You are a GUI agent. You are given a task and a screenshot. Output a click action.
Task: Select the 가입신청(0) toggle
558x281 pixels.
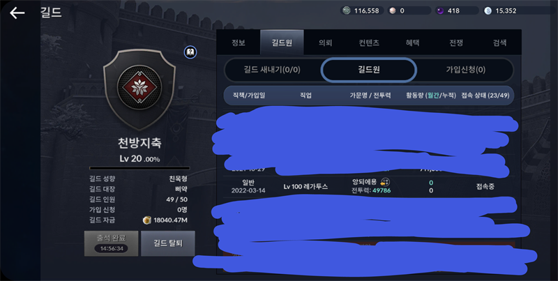pos(465,70)
